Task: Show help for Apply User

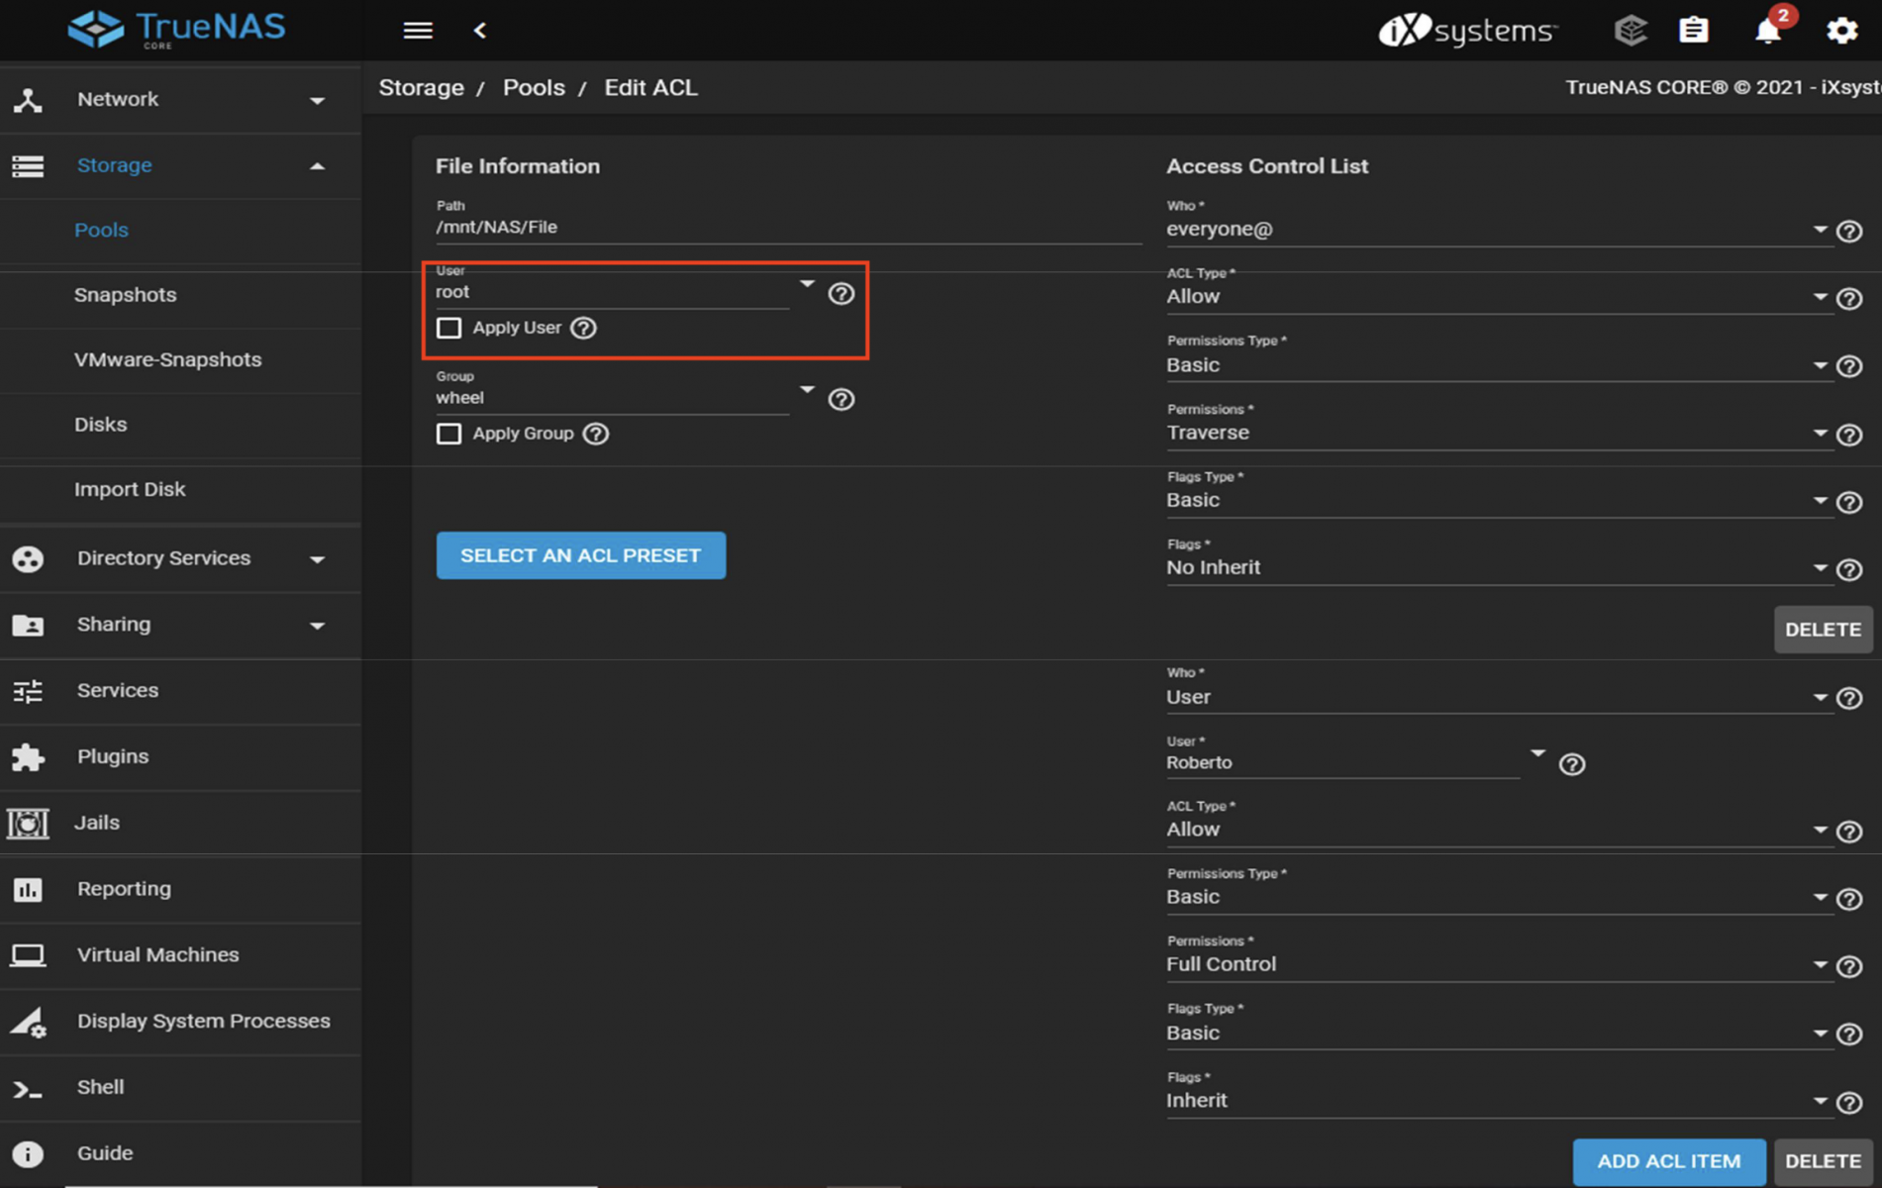Action: tap(584, 328)
